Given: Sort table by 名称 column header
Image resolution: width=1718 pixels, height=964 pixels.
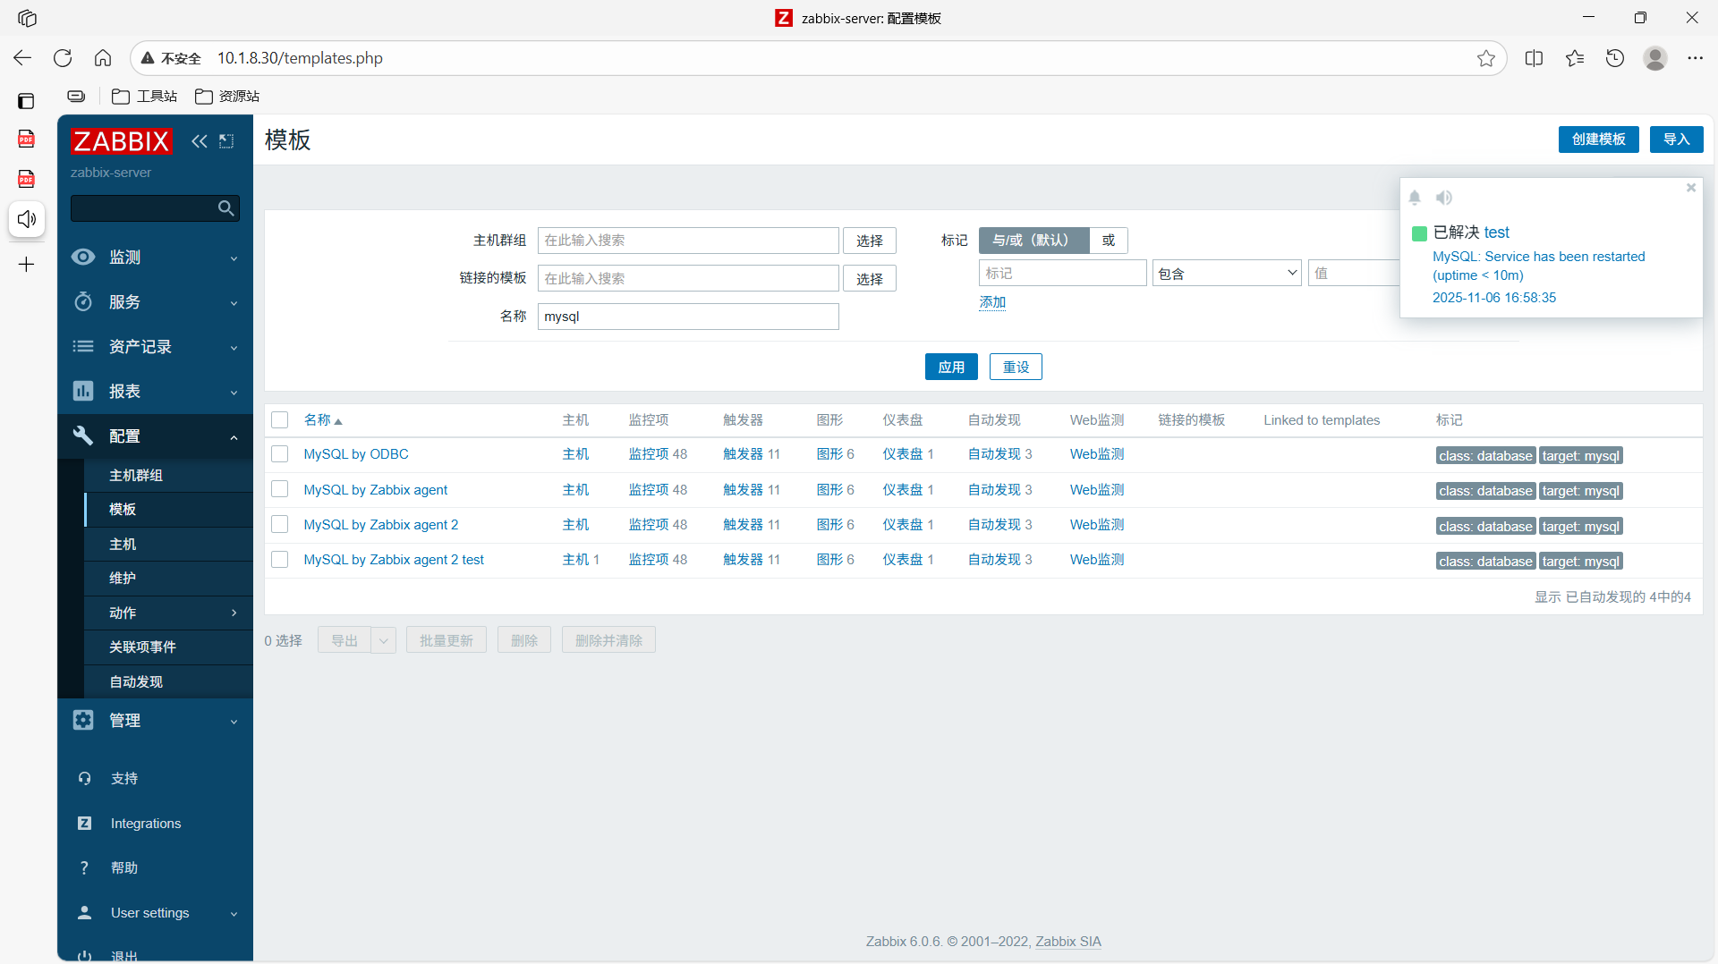Looking at the screenshot, I should (x=322, y=420).
